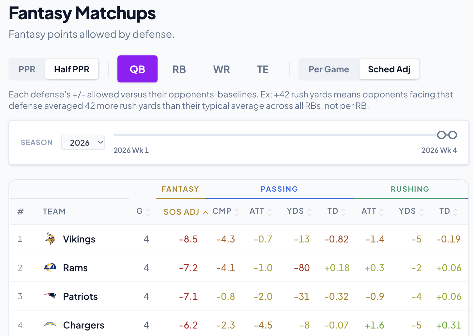
Task: Switch scoring to PPR
Action: click(27, 69)
